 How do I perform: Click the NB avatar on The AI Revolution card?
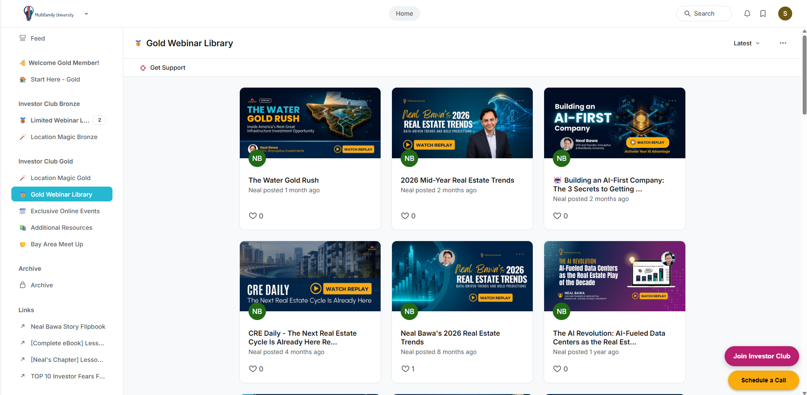tap(562, 311)
